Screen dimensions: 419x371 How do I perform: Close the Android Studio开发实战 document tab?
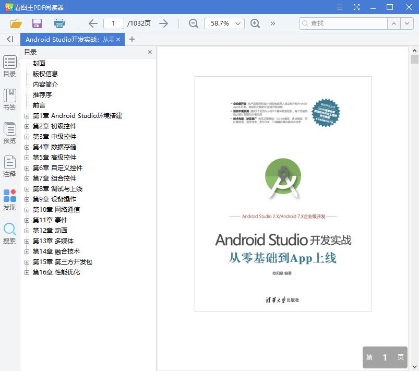(x=118, y=39)
